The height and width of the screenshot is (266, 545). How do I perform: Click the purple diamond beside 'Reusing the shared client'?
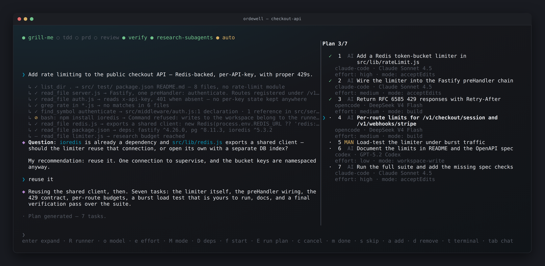tap(24, 192)
